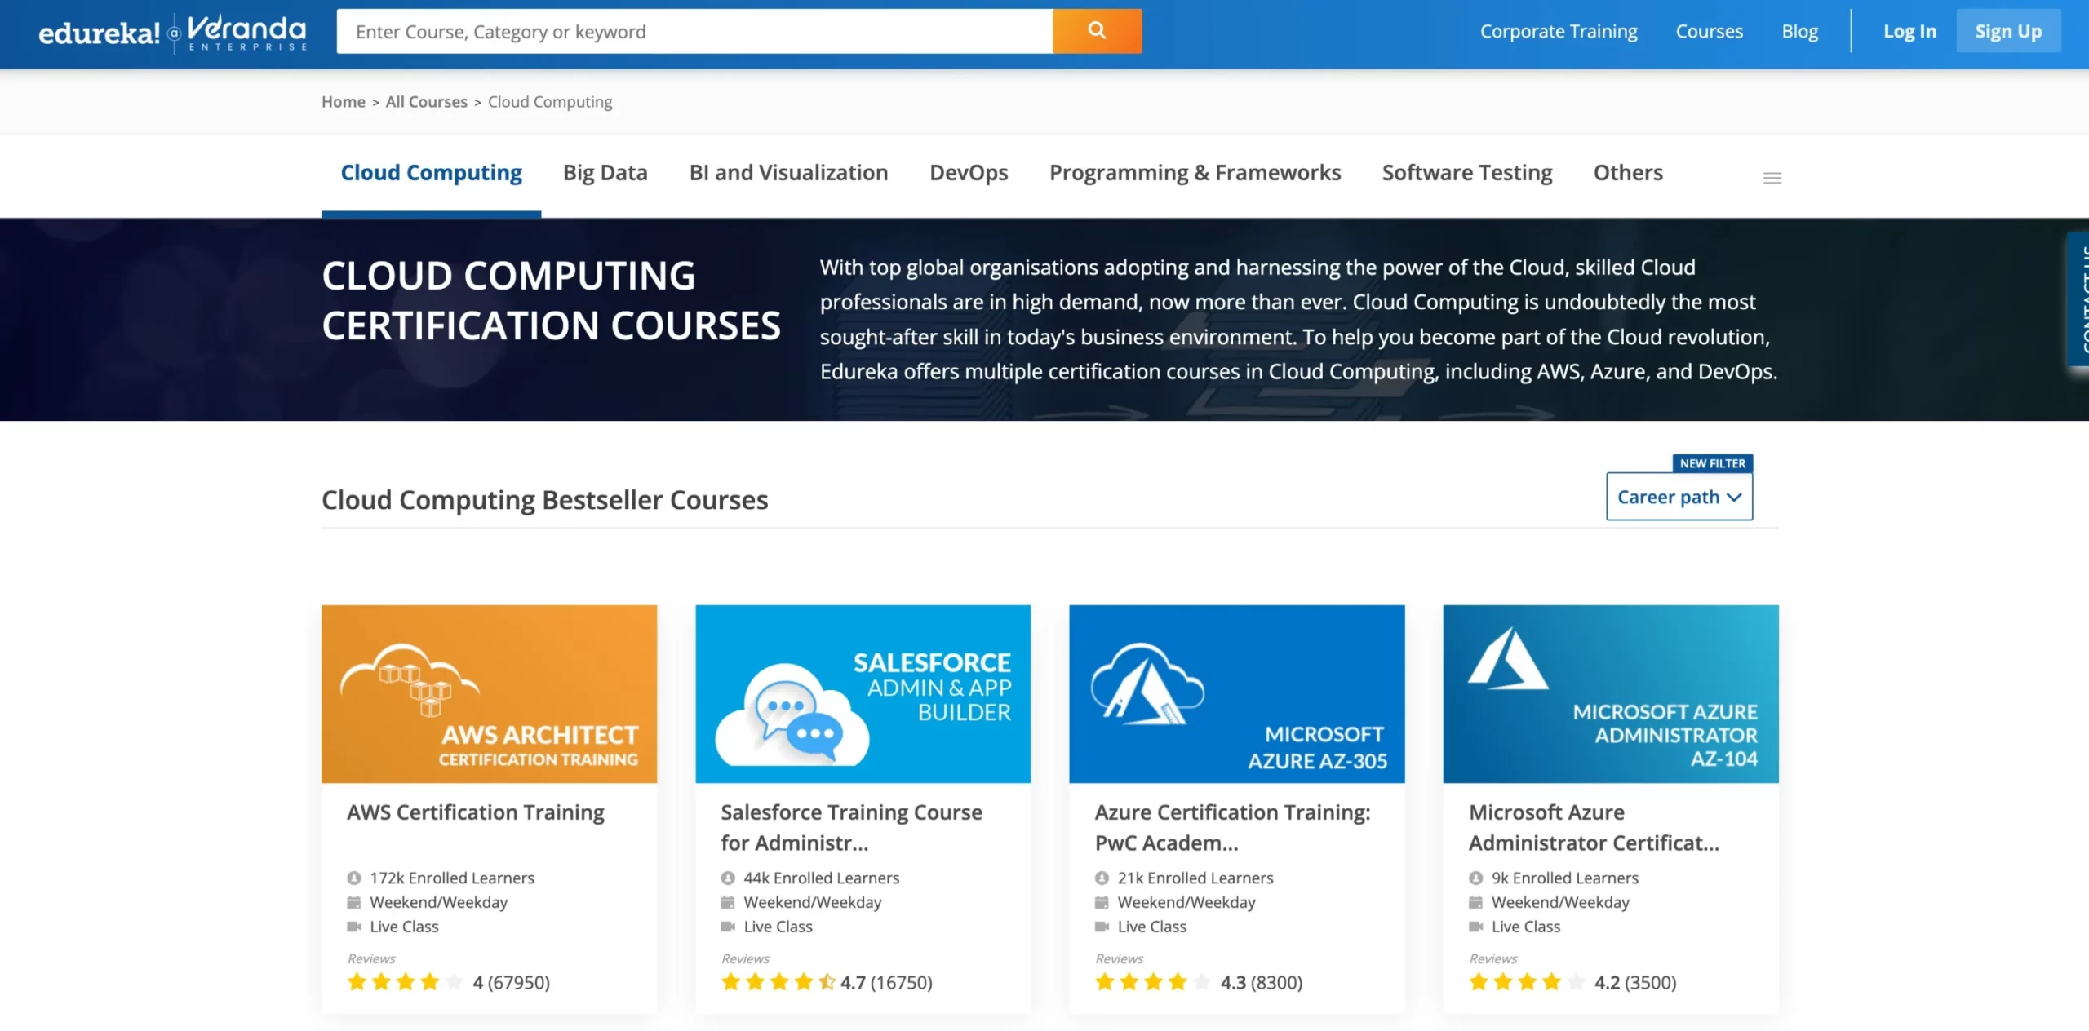
Task: Click Live Class camera icon on Azure Administrator card
Action: [x=1476, y=927]
